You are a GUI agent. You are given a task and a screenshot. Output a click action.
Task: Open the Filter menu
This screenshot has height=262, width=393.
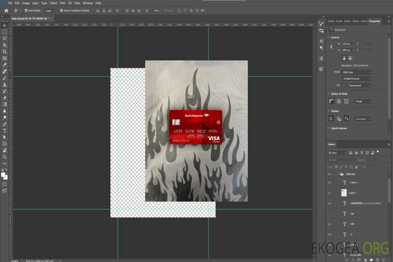(x=63, y=3)
